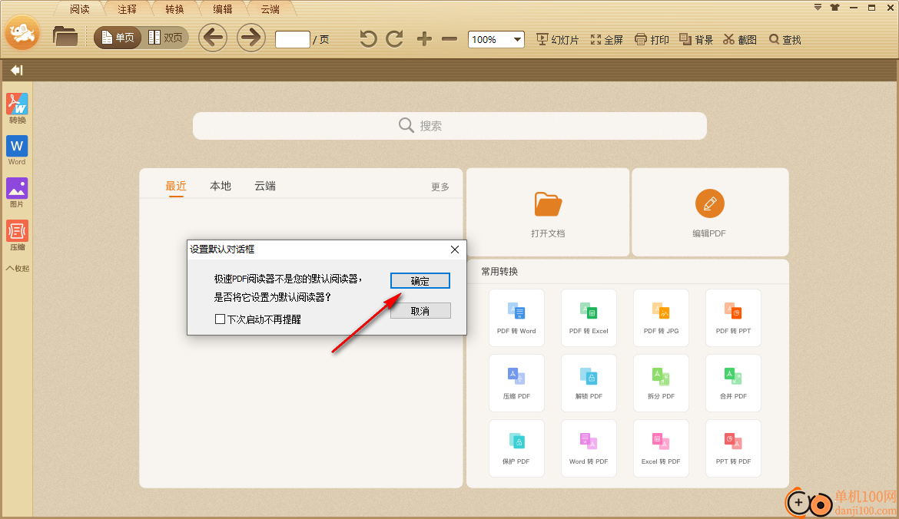The width and height of the screenshot is (899, 519).
Task: Open the 转换 tab
Action: point(175,9)
